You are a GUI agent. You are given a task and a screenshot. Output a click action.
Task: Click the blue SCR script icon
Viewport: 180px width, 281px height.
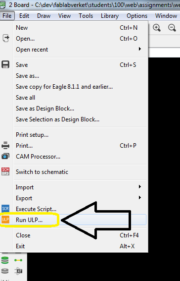coord(5,209)
